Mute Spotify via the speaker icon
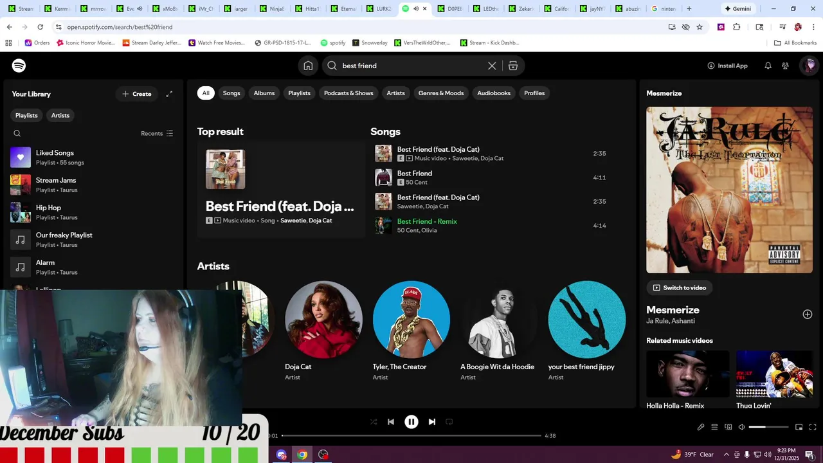 (x=741, y=427)
